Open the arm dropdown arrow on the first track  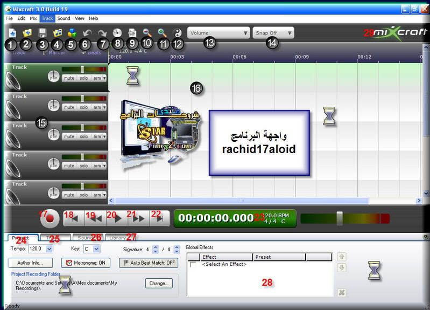click(x=104, y=78)
